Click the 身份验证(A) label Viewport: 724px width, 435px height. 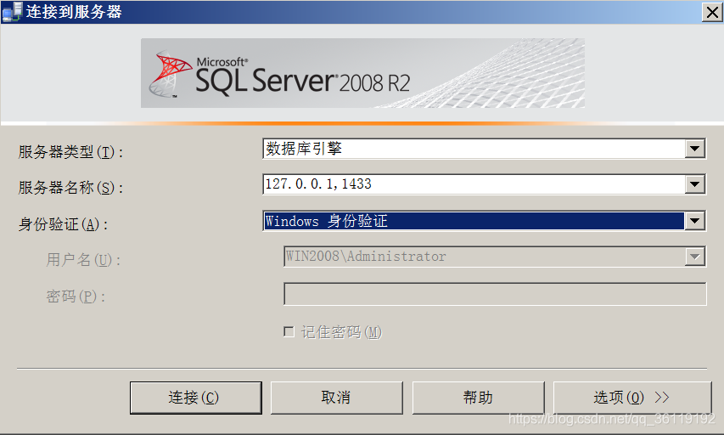click(64, 224)
